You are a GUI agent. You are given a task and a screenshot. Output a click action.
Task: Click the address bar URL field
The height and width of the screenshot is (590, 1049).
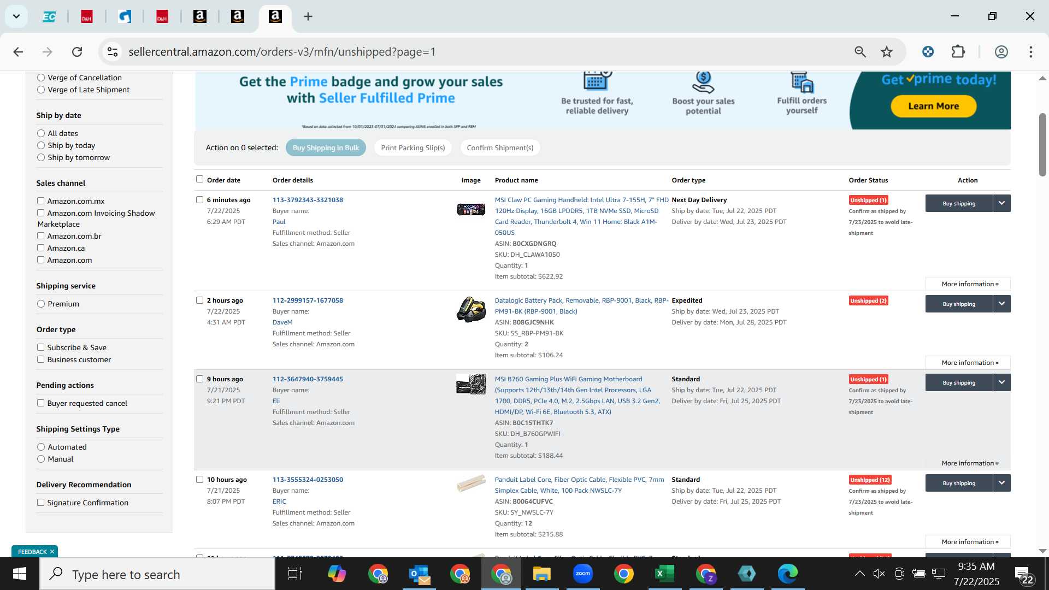point(481,52)
